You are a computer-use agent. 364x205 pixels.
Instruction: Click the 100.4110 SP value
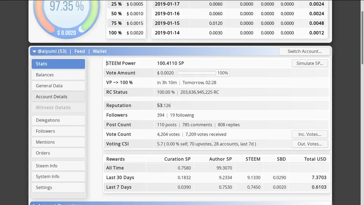pyautogui.click(x=170, y=63)
